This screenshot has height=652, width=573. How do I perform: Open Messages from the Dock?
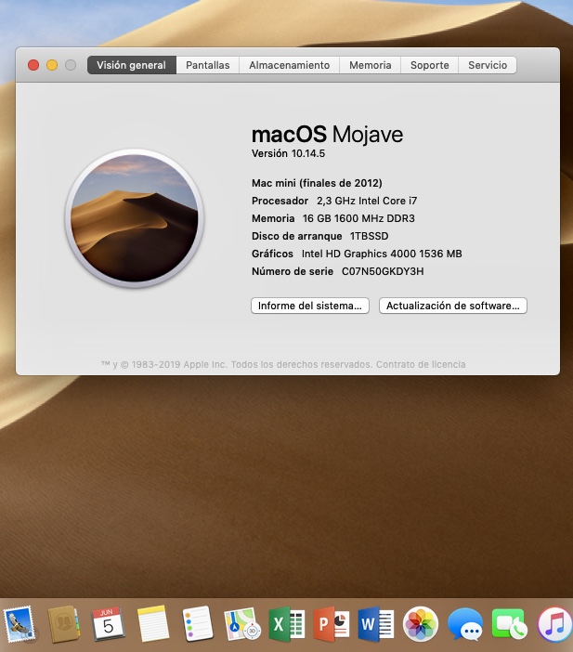pos(465,624)
